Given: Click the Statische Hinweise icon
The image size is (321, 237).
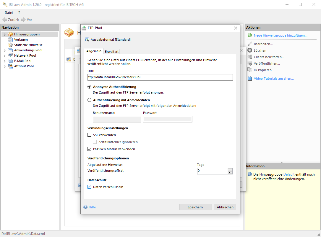Looking at the screenshot, I should click(10, 45).
